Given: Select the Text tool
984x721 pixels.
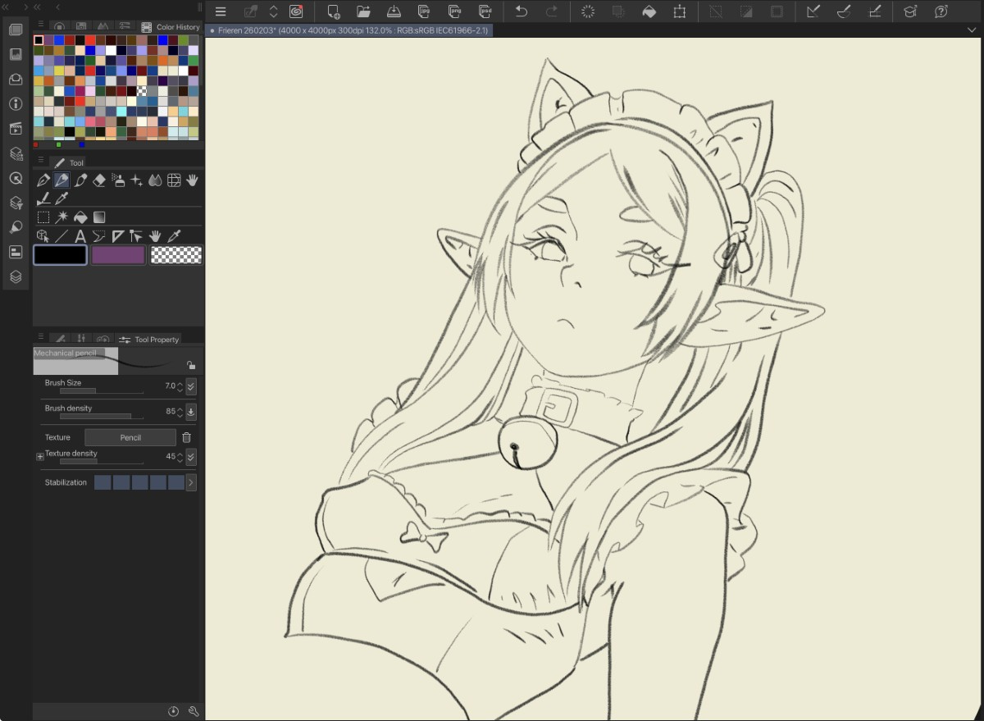Looking at the screenshot, I should pyautogui.click(x=80, y=236).
